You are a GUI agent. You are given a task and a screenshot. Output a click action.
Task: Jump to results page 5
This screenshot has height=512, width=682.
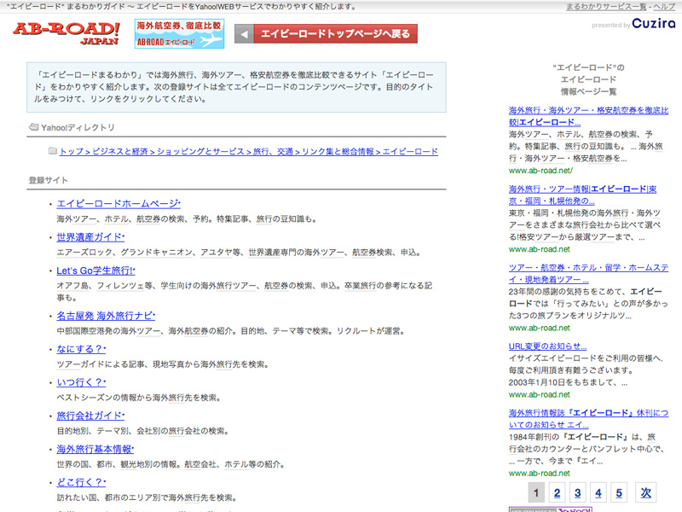click(619, 492)
